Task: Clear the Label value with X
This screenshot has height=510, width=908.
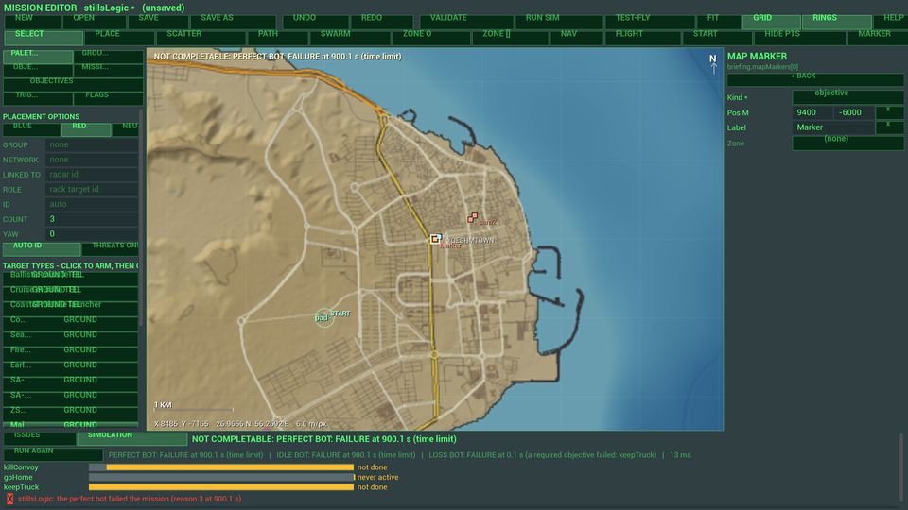Action: point(889,127)
